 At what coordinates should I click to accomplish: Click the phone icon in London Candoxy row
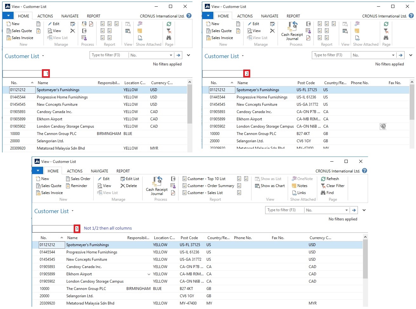coord(383,126)
